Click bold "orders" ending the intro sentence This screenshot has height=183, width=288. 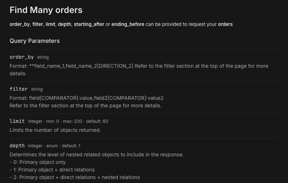(225, 24)
